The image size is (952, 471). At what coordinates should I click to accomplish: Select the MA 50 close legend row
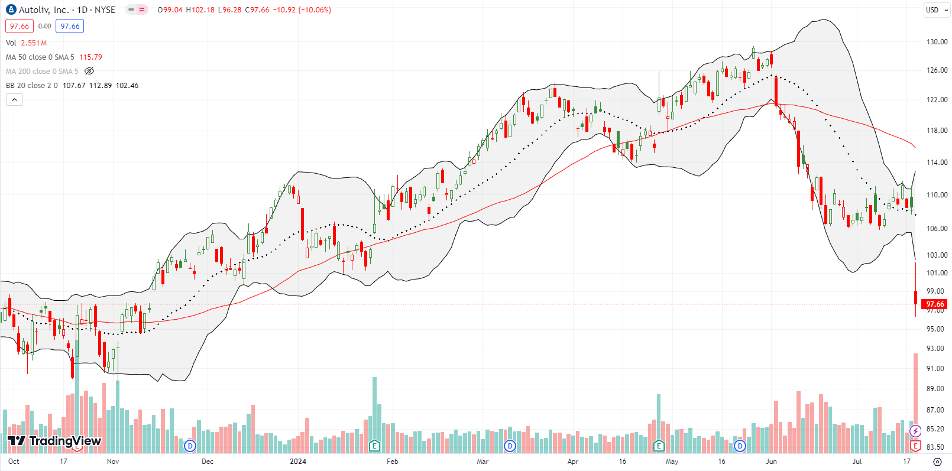point(54,57)
